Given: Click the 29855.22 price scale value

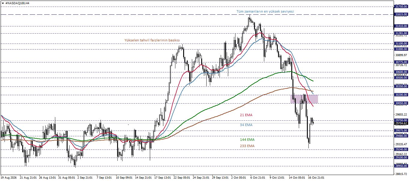Looking at the screenshot, I should (401, 114).
